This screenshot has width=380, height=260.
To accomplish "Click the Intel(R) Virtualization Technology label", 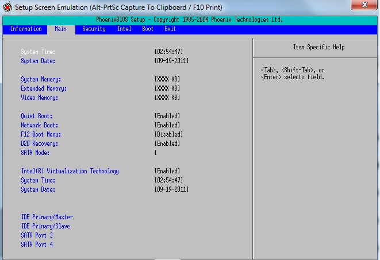I will click(70, 171).
